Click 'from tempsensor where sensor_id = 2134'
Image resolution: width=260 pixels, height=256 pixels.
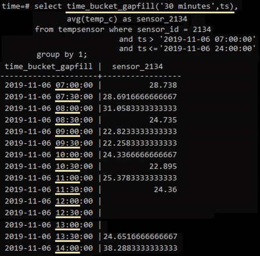(123, 30)
